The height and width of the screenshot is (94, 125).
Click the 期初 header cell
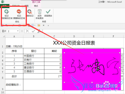click(x=54, y=51)
